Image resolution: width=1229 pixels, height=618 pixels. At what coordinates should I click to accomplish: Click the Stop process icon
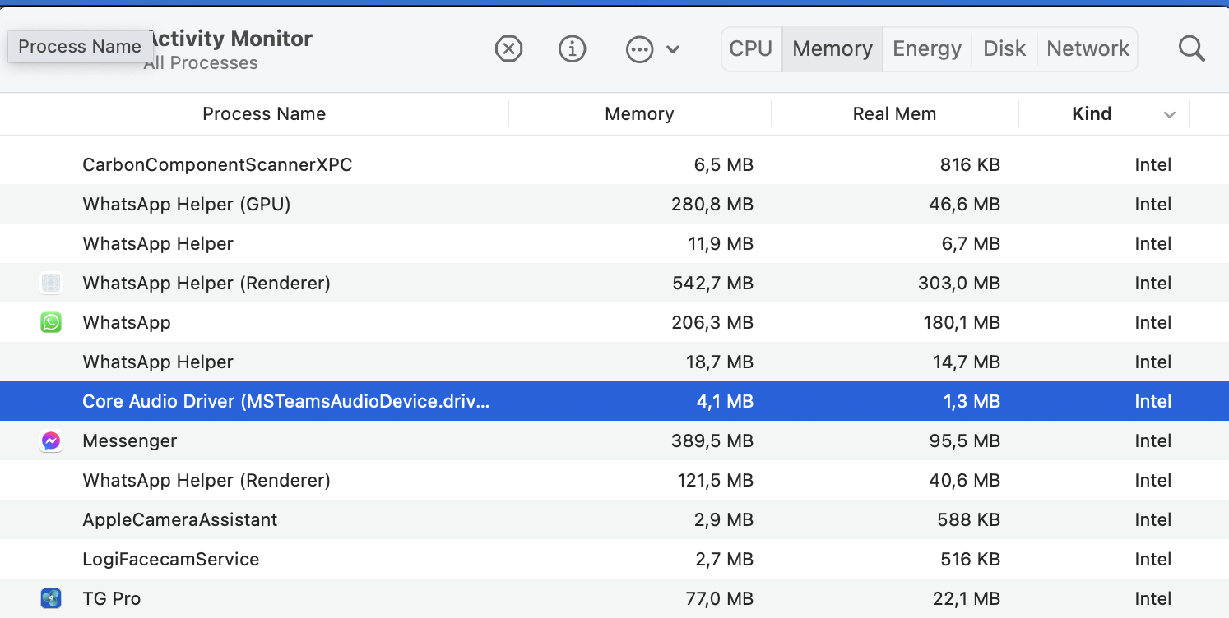[509, 49]
